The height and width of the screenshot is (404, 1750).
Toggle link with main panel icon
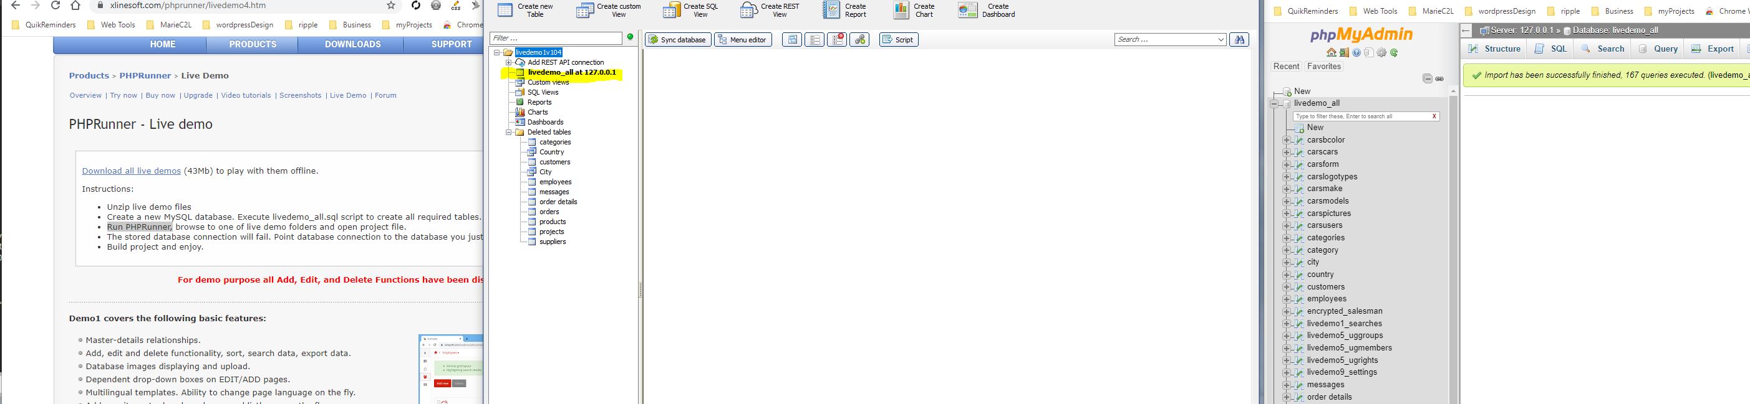[x=1439, y=78]
